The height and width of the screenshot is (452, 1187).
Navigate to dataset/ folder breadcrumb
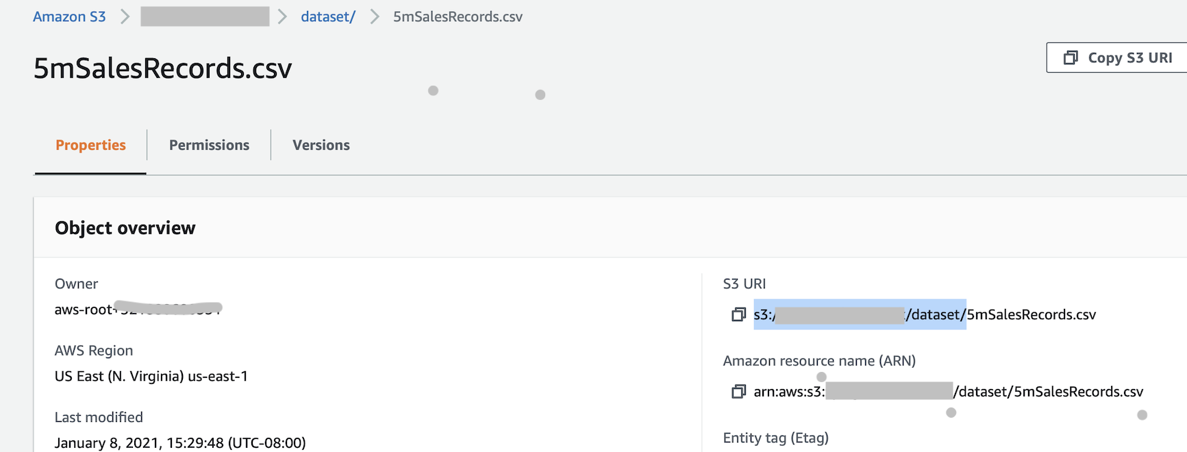(328, 16)
